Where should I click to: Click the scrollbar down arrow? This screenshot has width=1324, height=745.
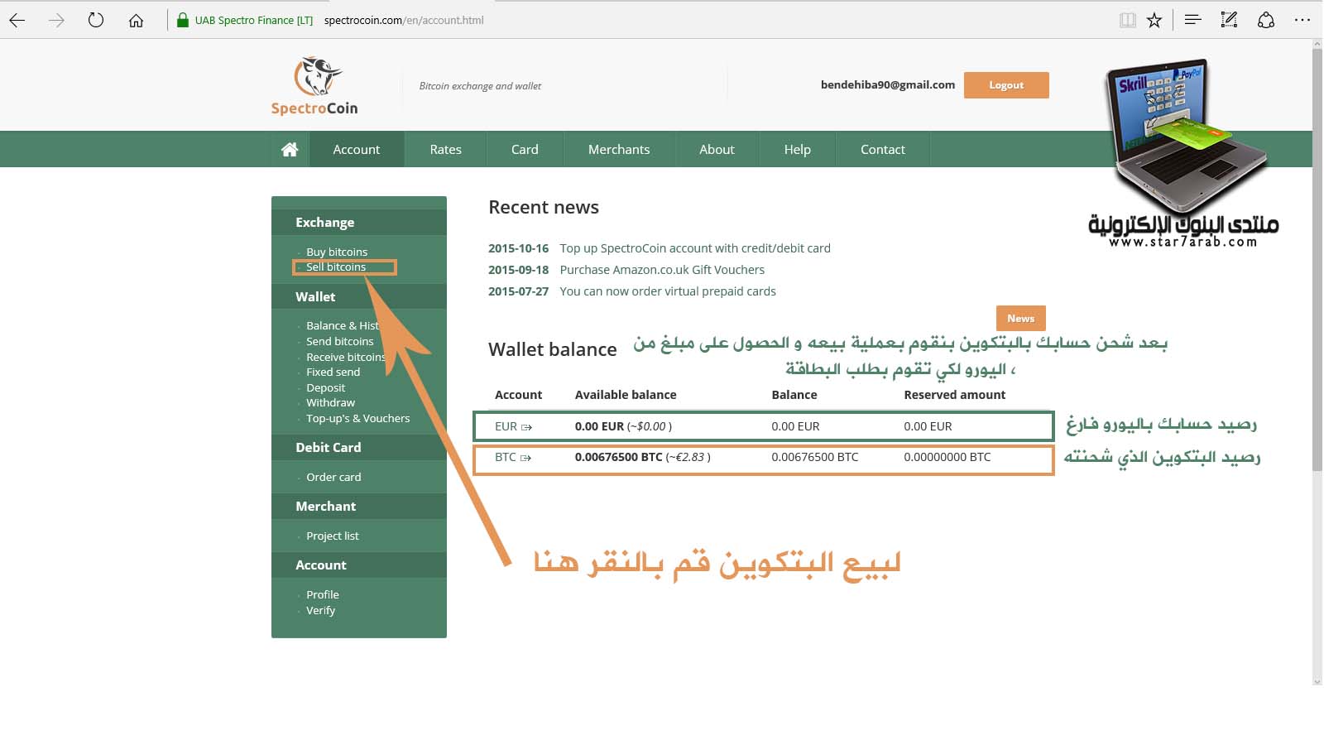(1317, 682)
